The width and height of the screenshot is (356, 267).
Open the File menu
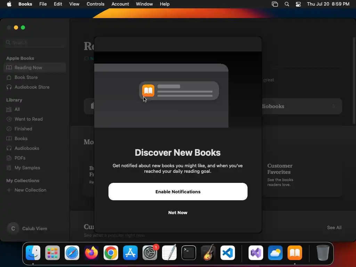[x=43, y=4]
